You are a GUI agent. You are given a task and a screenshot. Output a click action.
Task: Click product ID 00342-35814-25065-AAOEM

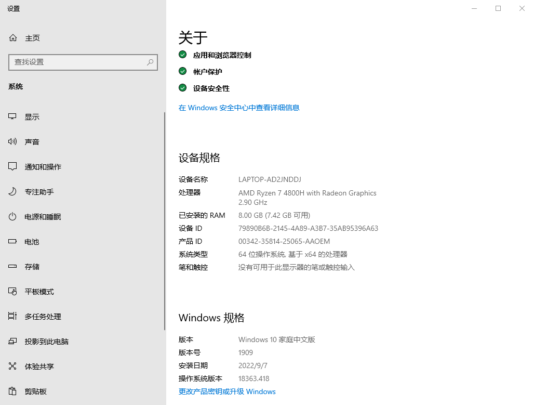click(x=284, y=241)
